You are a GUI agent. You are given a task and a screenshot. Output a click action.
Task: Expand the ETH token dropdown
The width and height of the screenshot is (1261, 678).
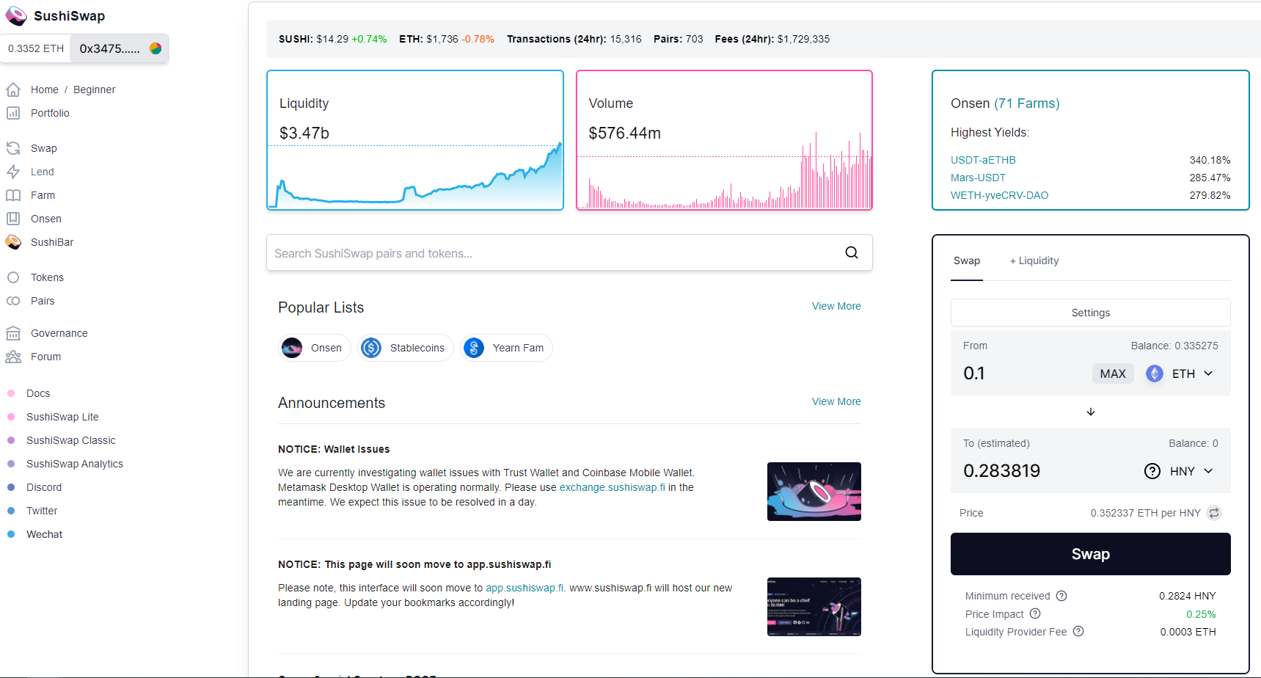[x=1180, y=373]
